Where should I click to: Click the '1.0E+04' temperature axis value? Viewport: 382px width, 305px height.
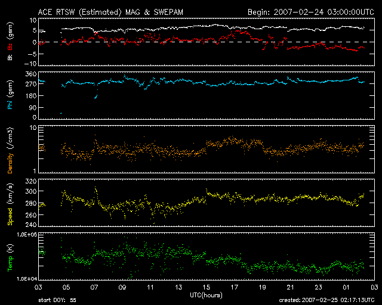[27, 279]
